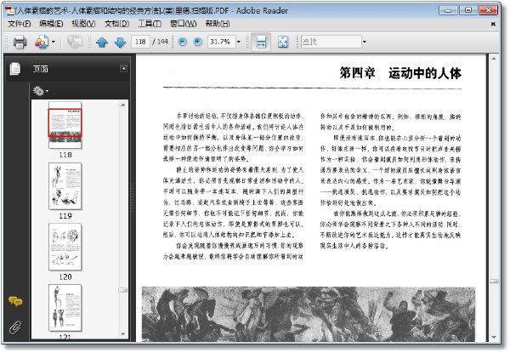Zoom in with the plus button
The width and height of the screenshot is (510, 353).
tap(198, 42)
